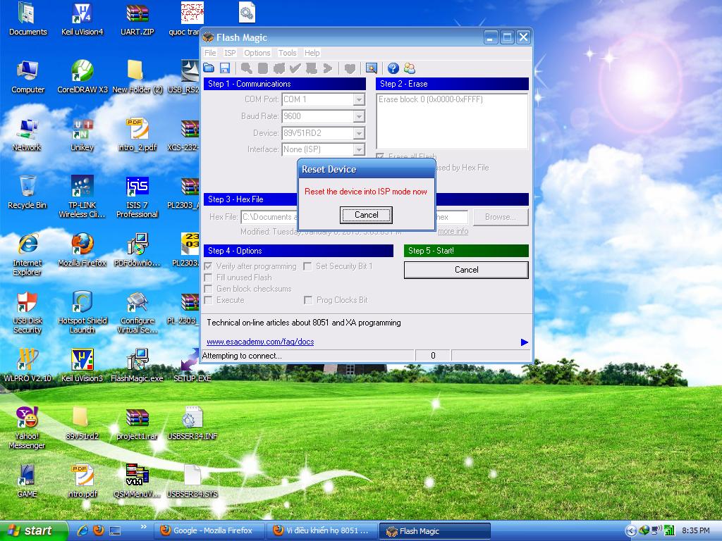Switch to Google - Mozilla Firefox taskbar item
The height and width of the screenshot is (541, 722).
(x=210, y=531)
